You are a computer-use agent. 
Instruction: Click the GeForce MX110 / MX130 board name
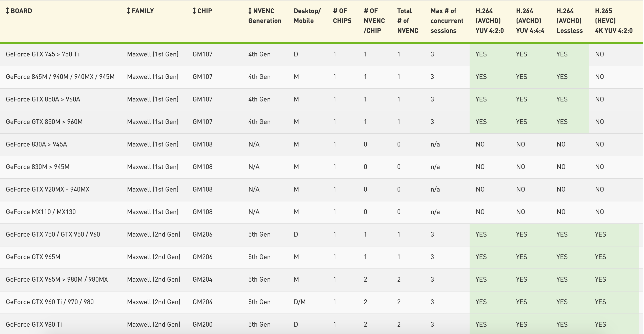[41, 212]
